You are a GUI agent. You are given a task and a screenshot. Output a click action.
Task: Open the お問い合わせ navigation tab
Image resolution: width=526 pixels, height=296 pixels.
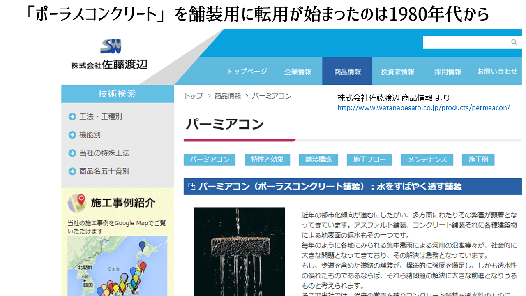pos(497,72)
